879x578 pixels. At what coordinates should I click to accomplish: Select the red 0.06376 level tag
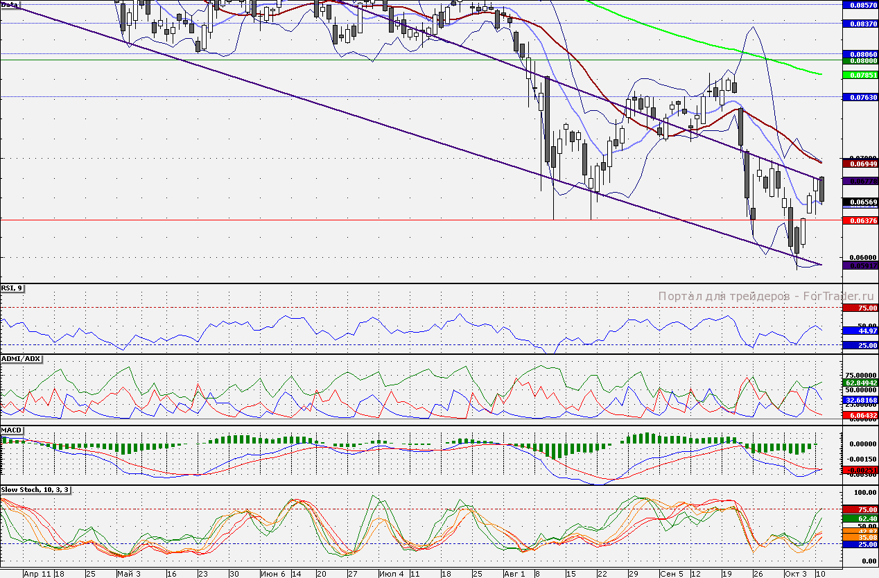[860, 220]
